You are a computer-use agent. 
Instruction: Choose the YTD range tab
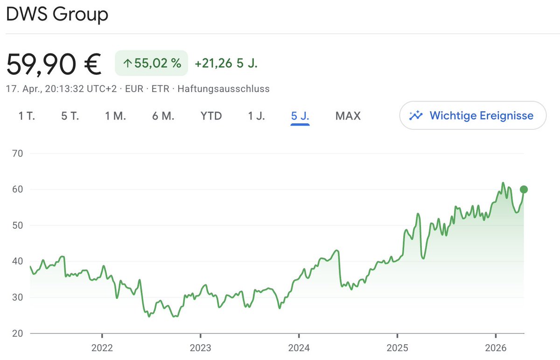point(211,116)
